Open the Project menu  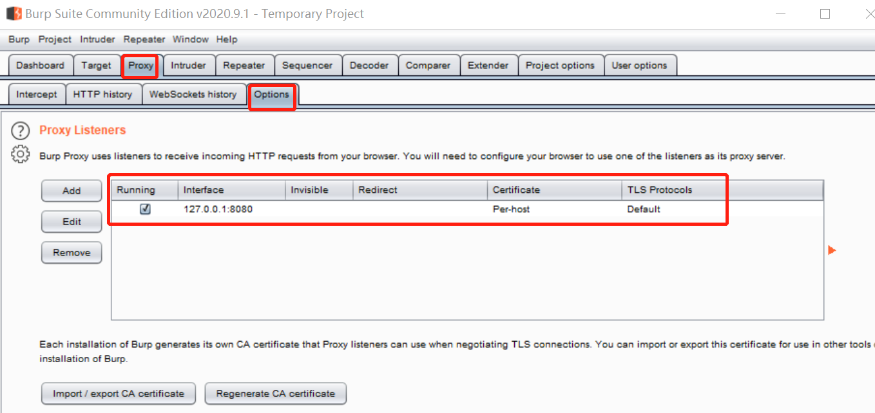(55, 39)
